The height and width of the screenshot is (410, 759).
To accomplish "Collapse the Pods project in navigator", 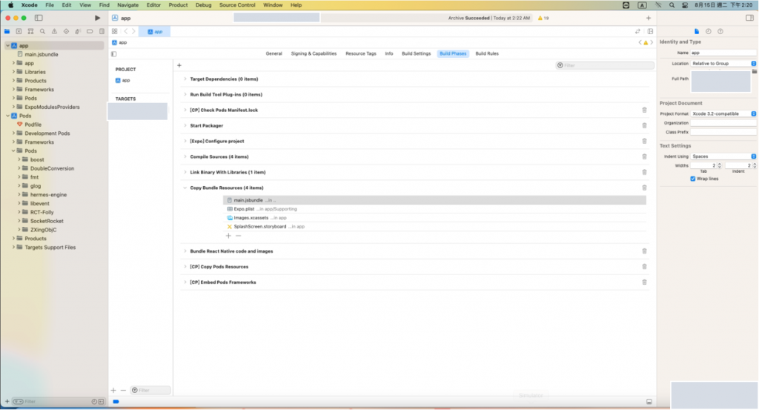I will click(x=7, y=116).
